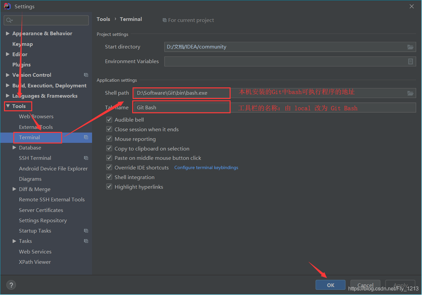422x295 pixels.
Task: Click the help question mark button
Action: [x=11, y=285]
